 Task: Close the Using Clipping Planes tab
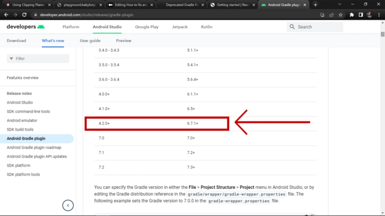pos(50,5)
